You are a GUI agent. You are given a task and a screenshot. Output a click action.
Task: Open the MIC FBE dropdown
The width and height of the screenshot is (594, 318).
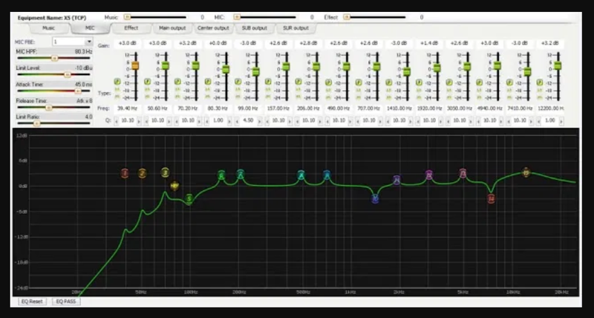click(x=89, y=42)
